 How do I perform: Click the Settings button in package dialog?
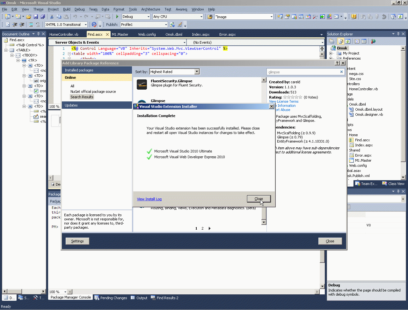(x=77, y=241)
